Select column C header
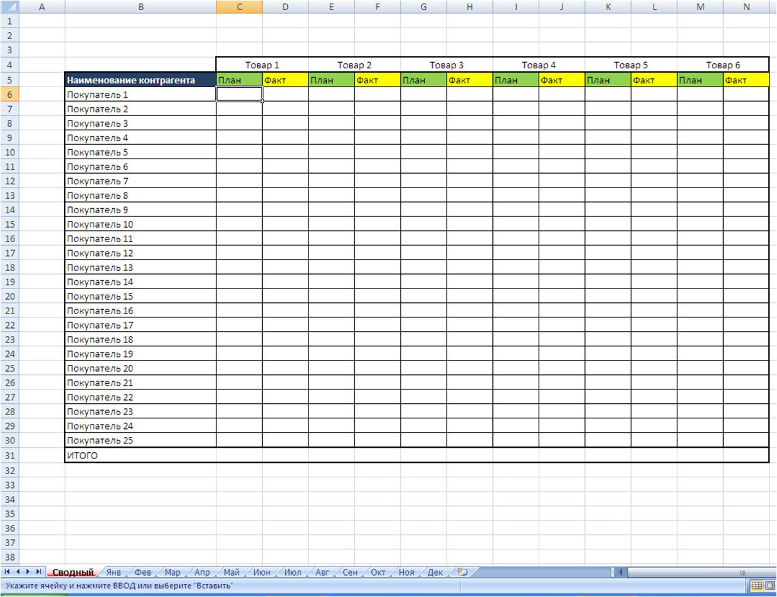777x597 pixels. tap(239, 7)
